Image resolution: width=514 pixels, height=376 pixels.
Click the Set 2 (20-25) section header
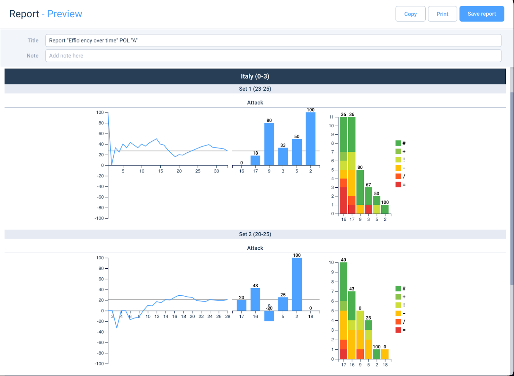point(255,234)
